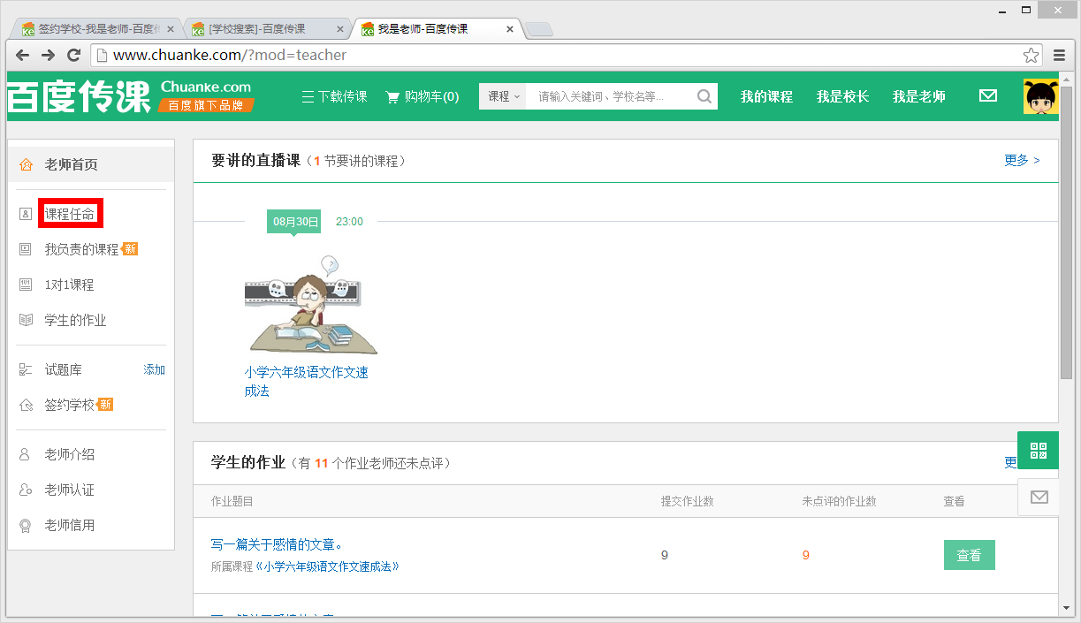Open the QR code panel on the right
The height and width of the screenshot is (623, 1081).
(1037, 450)
